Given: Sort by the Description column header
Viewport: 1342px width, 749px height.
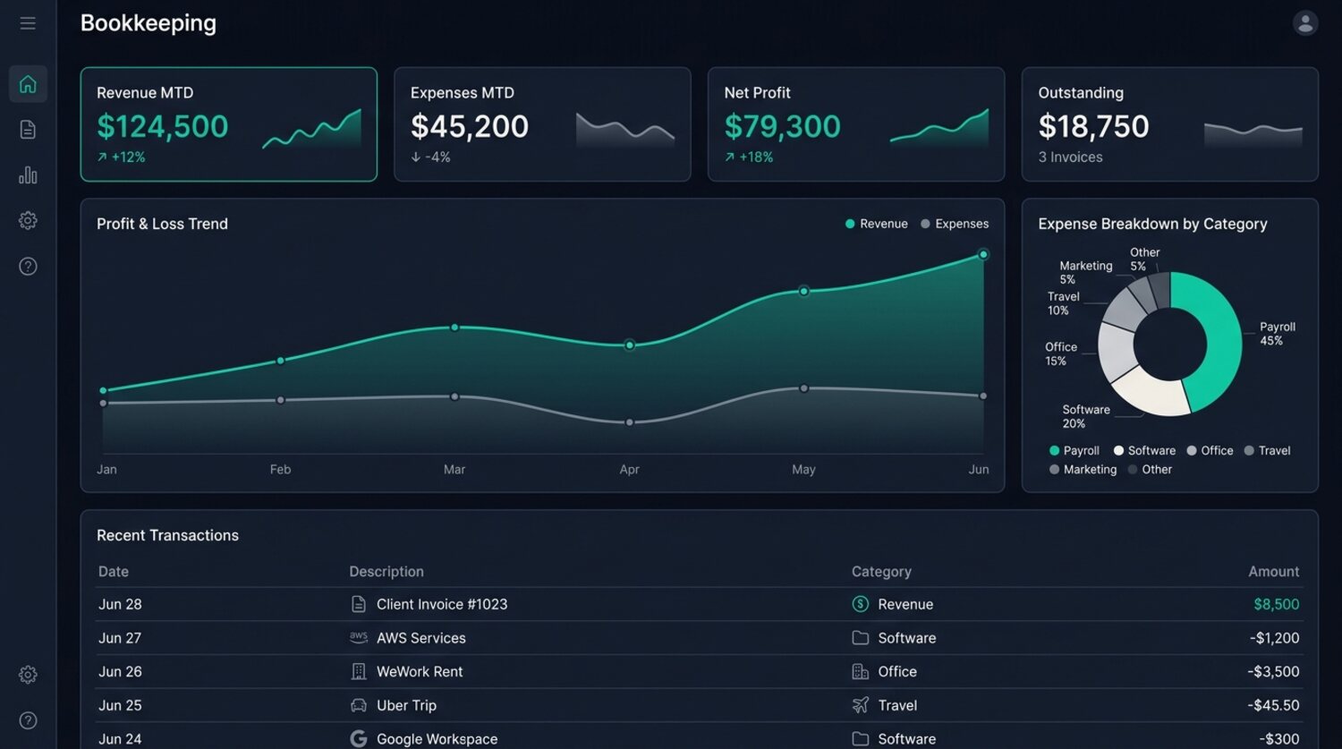Looking at the screenshot, I should [386, 572].
